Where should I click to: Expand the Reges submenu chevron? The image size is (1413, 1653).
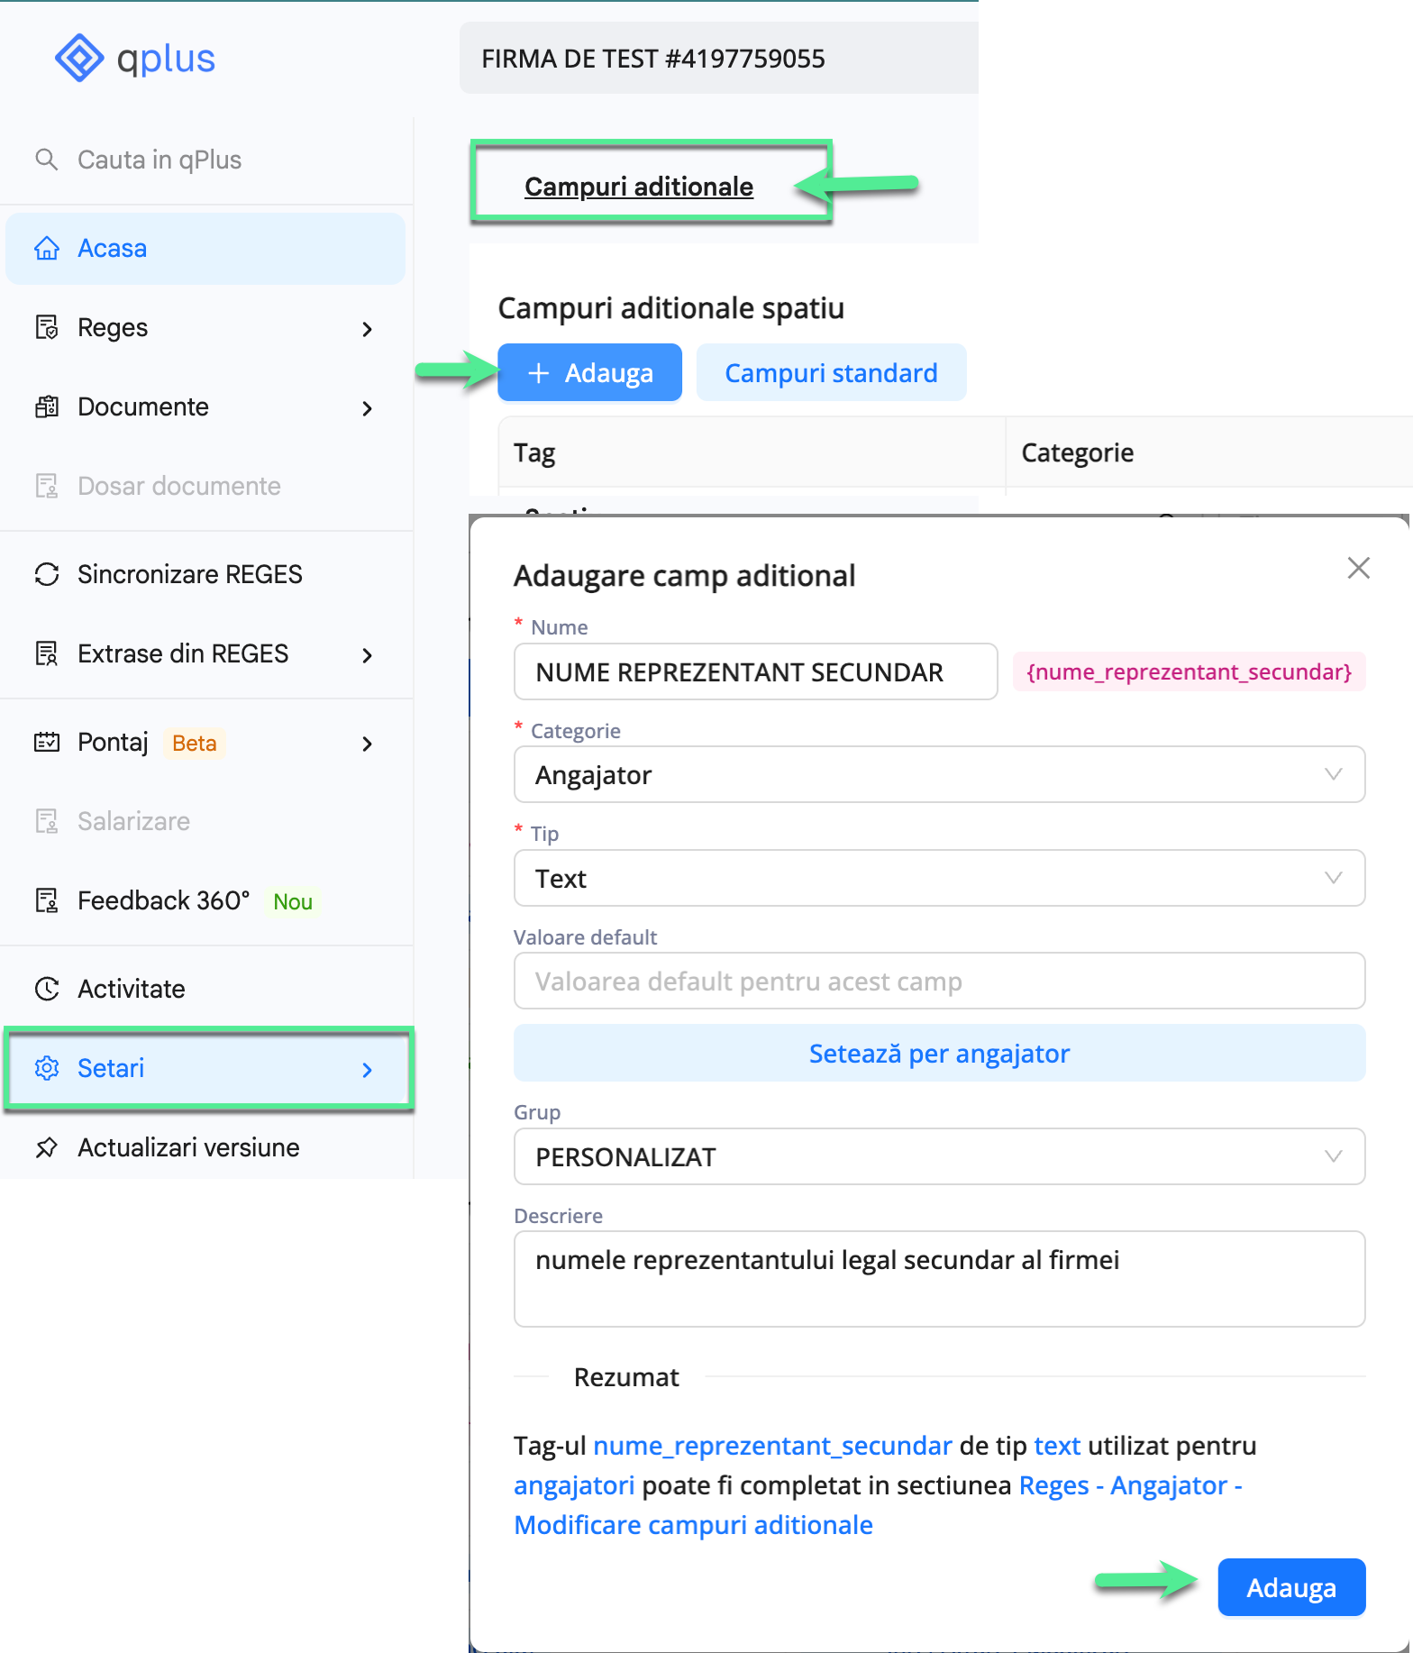pyautogui.click(x=367, y=329)
